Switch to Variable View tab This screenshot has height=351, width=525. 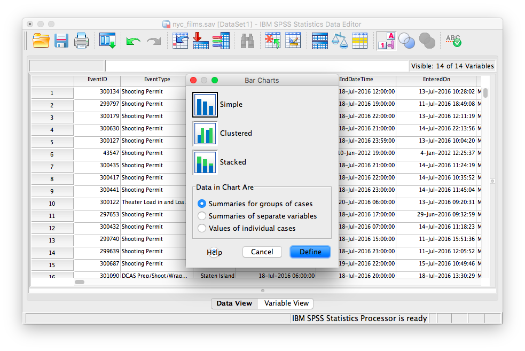click(286, 303)
